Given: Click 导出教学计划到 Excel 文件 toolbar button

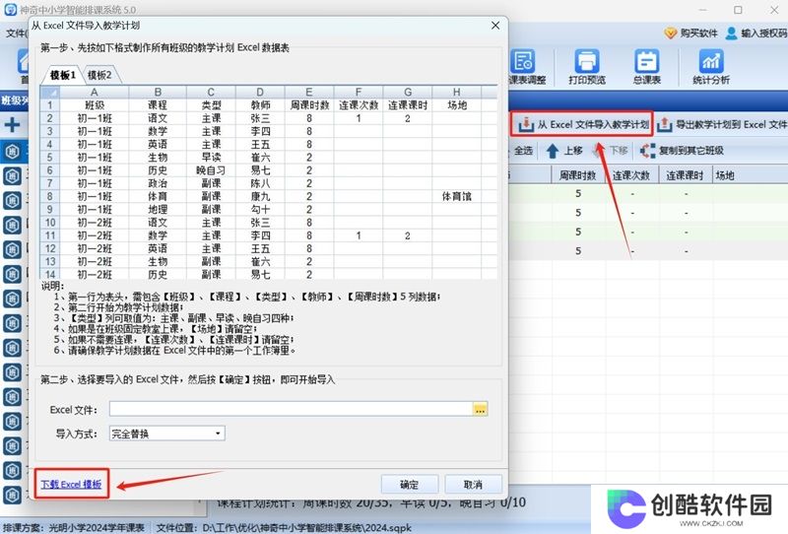Looking at the screenshot, I should click(x=722, y=124).
